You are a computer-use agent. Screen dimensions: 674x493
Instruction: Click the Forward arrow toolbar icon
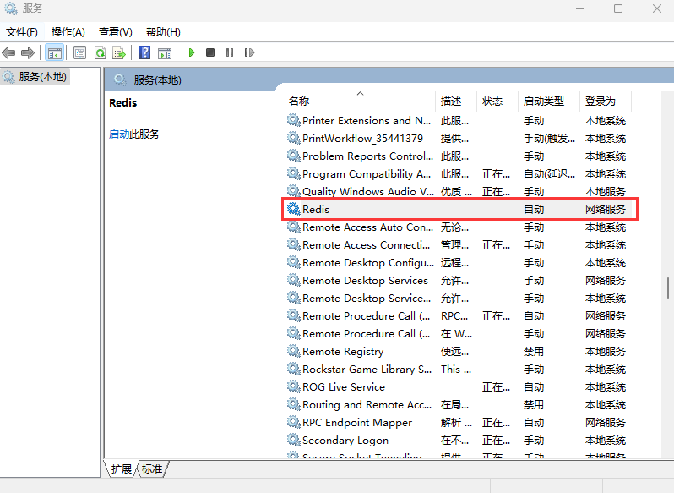coord(28,53)
